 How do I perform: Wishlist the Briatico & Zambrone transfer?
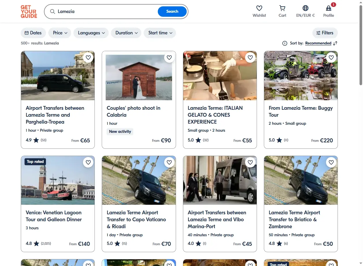331,162
